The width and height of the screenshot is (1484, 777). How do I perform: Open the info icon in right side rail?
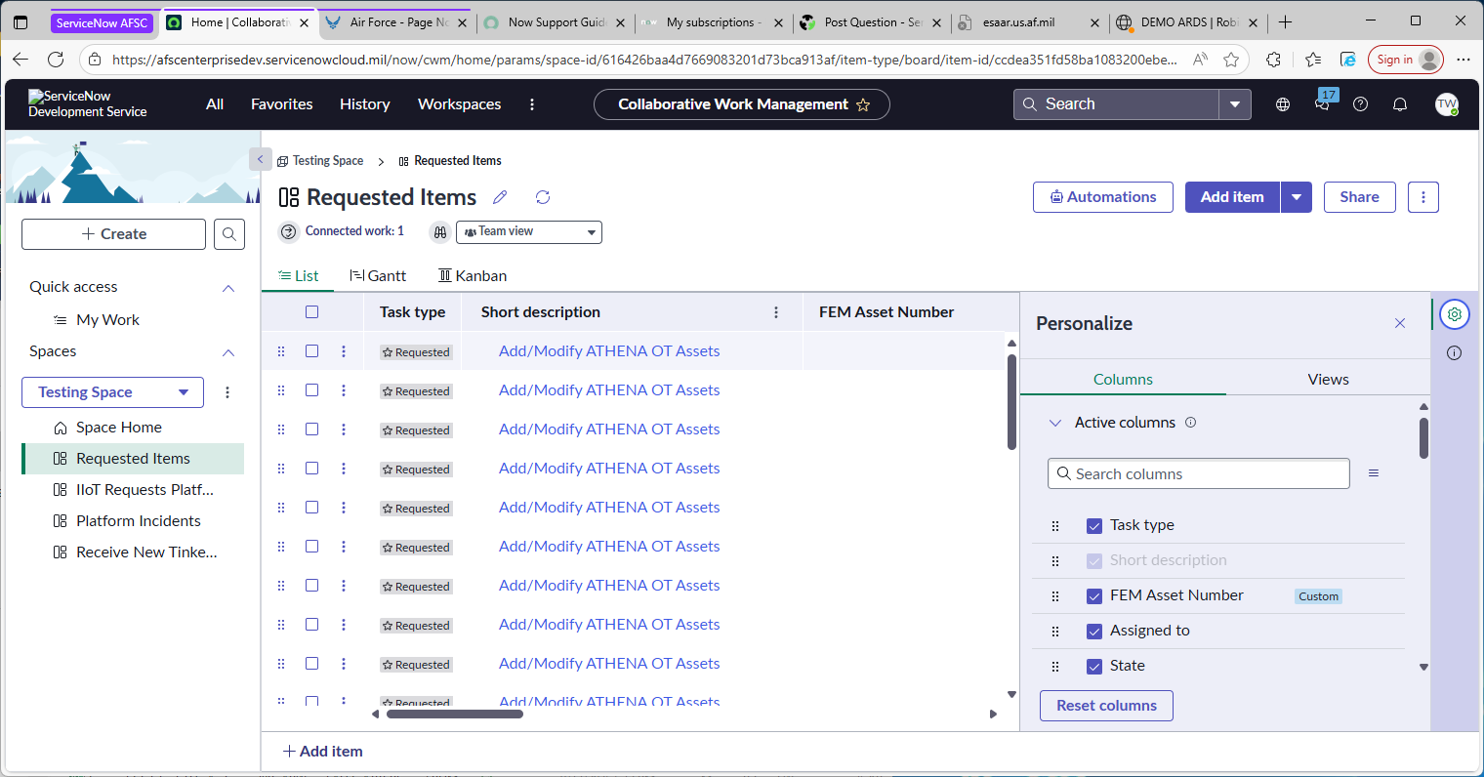[x=1455, y=353]
